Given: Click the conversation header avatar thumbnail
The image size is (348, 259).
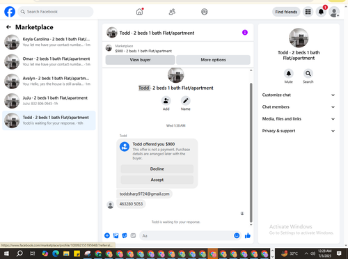Looking at the screenshot, I should (112, 33).
